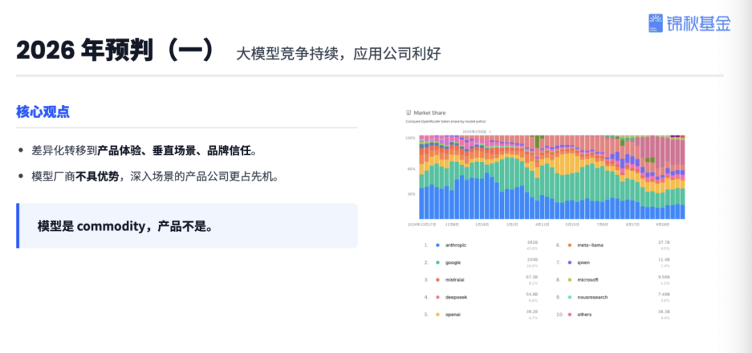Image resolution: width=752 pixels, height=353 pixels.
Task: Click the openai yellow legend dot
Action: pyautogui.click(x=437, y=315)
